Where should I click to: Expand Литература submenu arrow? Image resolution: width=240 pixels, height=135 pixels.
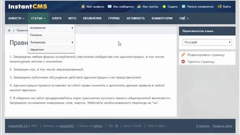(72, 42)
